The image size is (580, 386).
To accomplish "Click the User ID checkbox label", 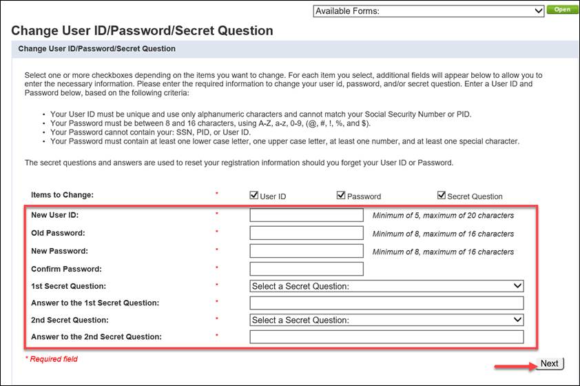I will coord(273,196).
